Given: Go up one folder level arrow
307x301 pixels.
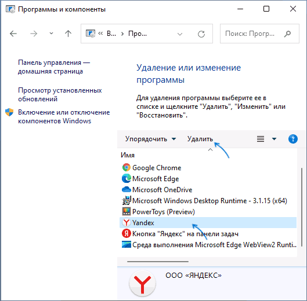Looking at the screenshot, I should pos(68,34).
